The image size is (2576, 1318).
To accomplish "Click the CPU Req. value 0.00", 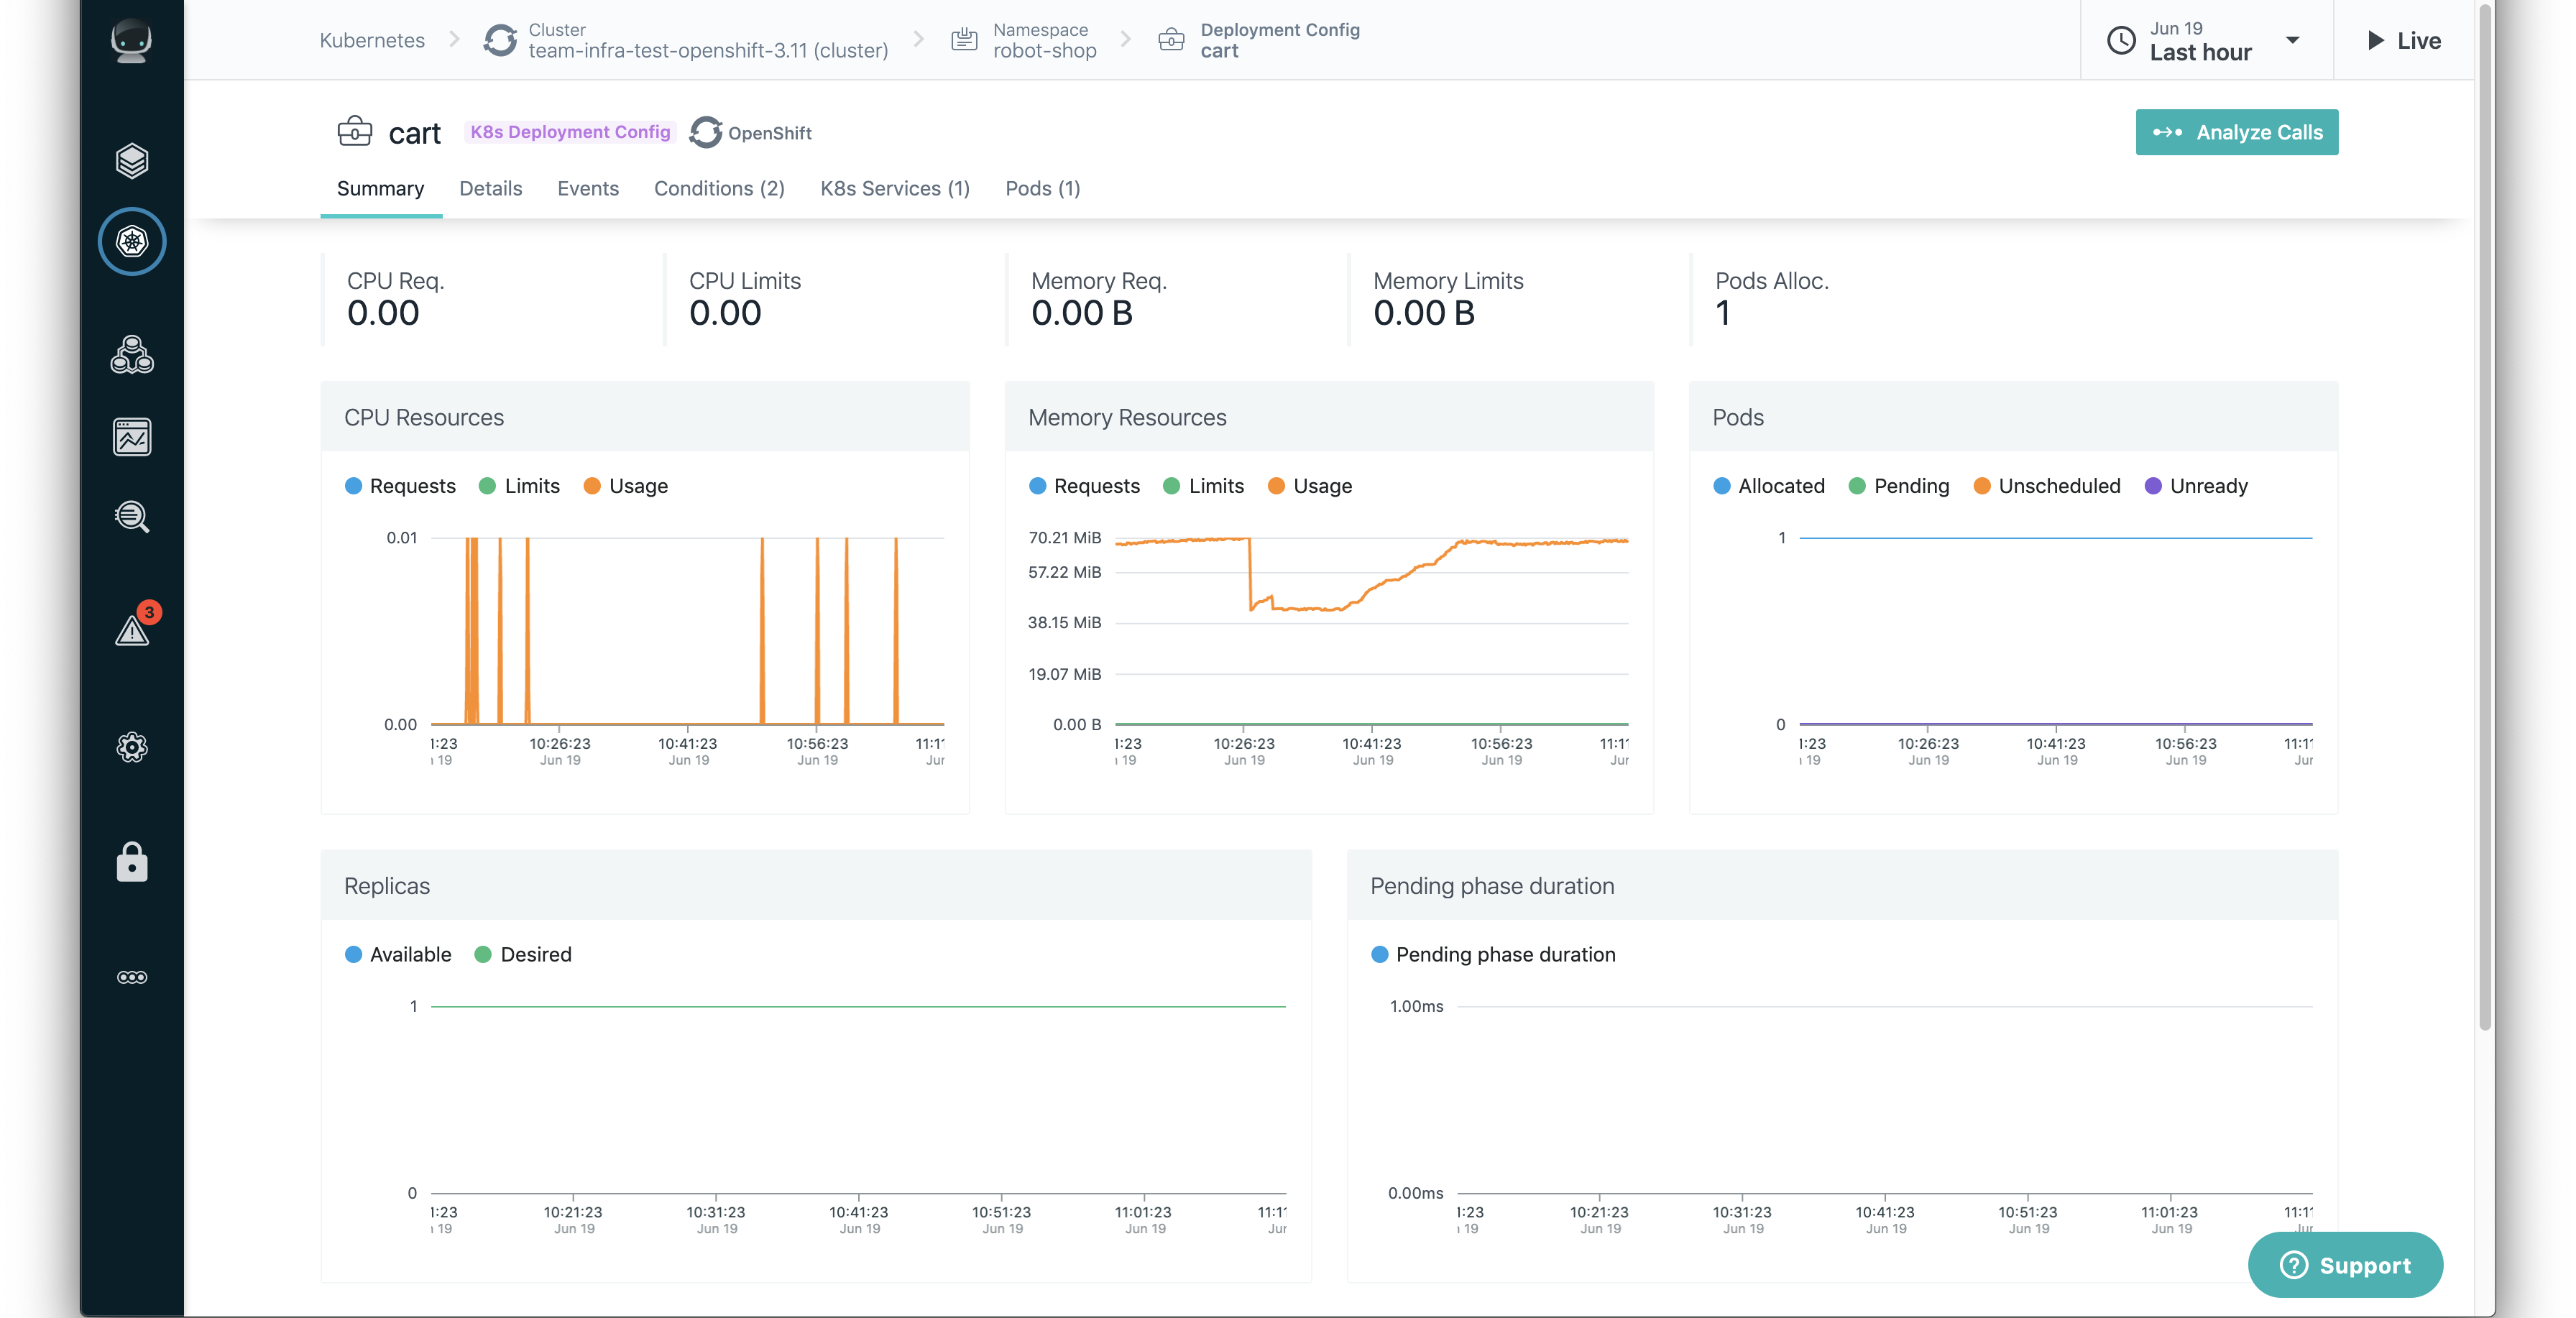I will [383, 313].
